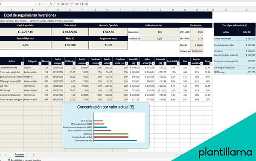Add a new sheet with plus button

pos(33,155)
